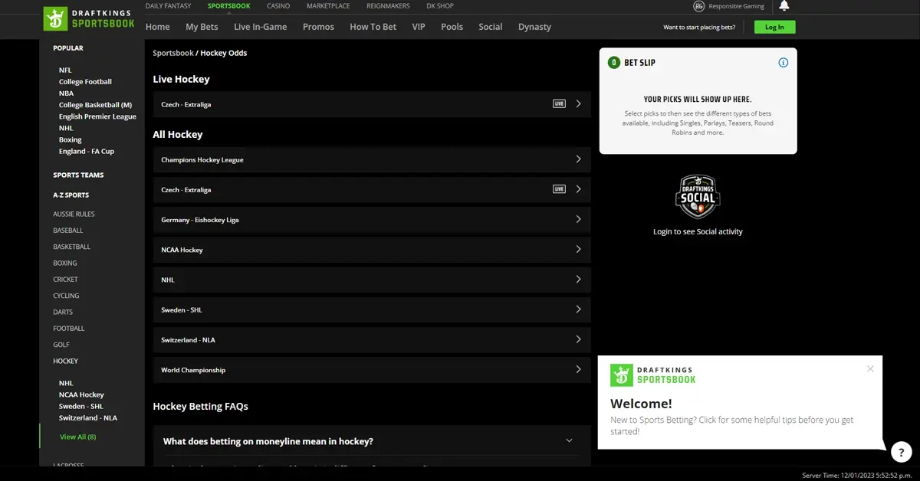Viewport: 920px width, 481px height.
Task: Click the DraftKings Sportsbook logo
Action: tap(88, 18)
